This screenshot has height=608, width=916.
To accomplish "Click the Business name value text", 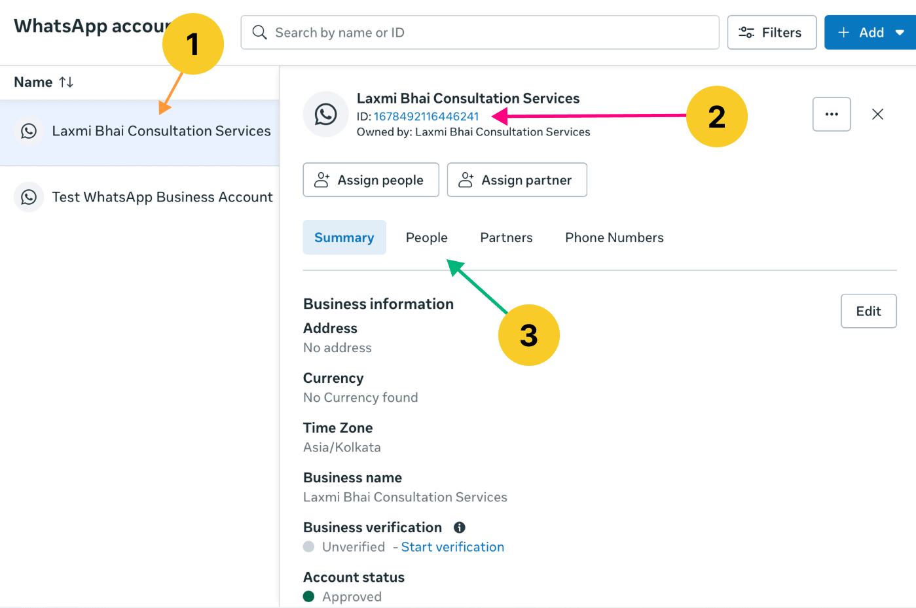I will point(405,497).
